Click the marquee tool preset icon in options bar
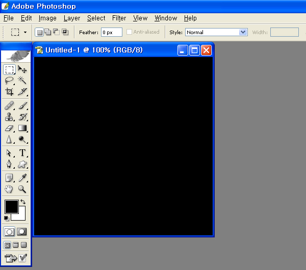The width and height of the screenshot is (306, 270). (15, 32)
